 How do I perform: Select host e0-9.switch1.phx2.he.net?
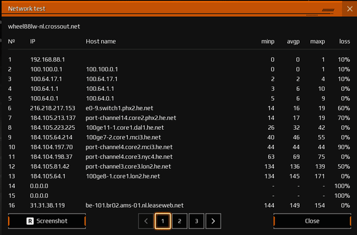pos(119,108)
